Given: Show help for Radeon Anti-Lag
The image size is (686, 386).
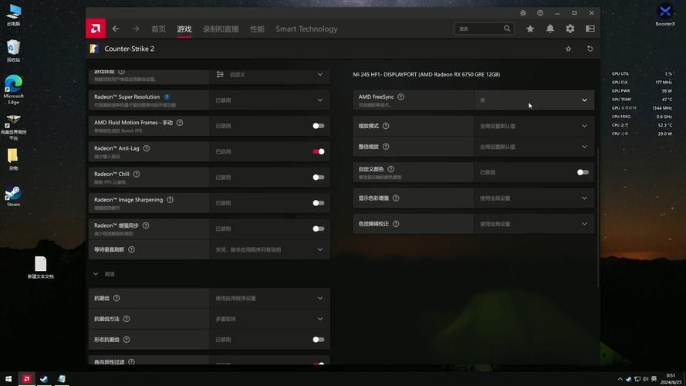Looking at the screenshot, I should pyautogui.click(x=147, y=148).
